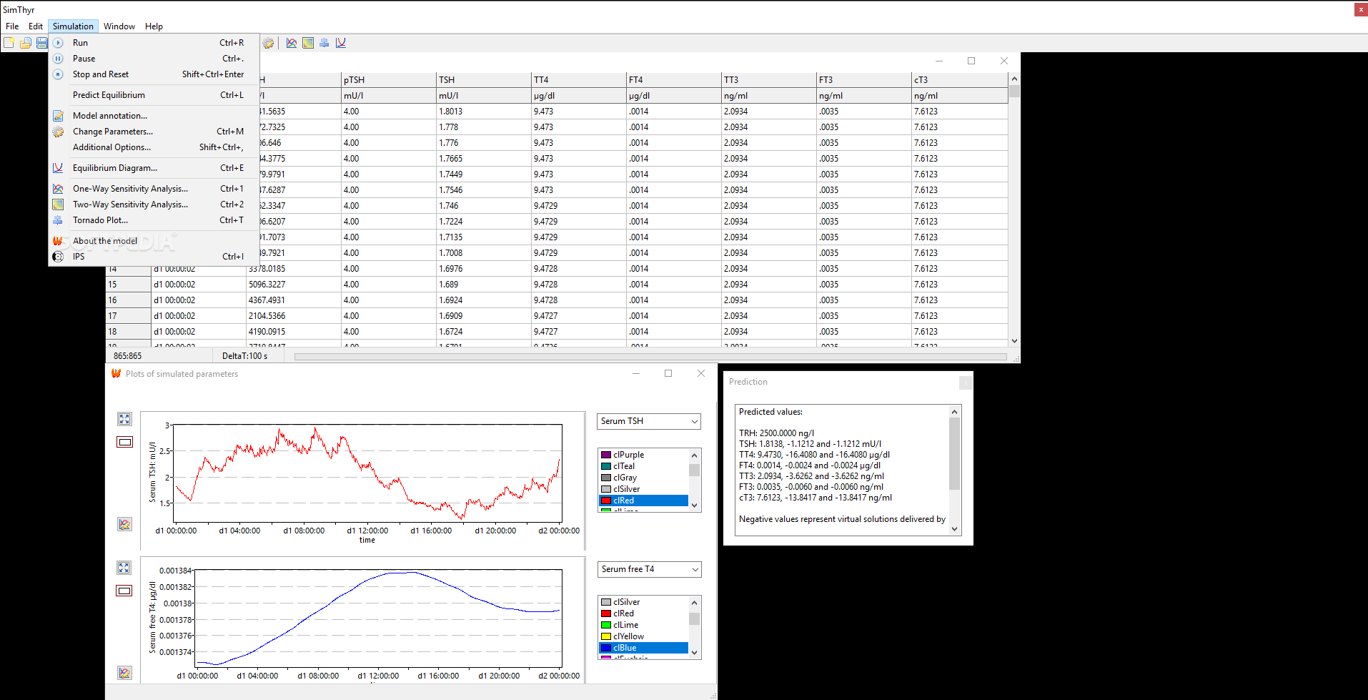Click the data table horizontal scrollbar track
The width and height of the screenshot is (1368, 700).
650,357
